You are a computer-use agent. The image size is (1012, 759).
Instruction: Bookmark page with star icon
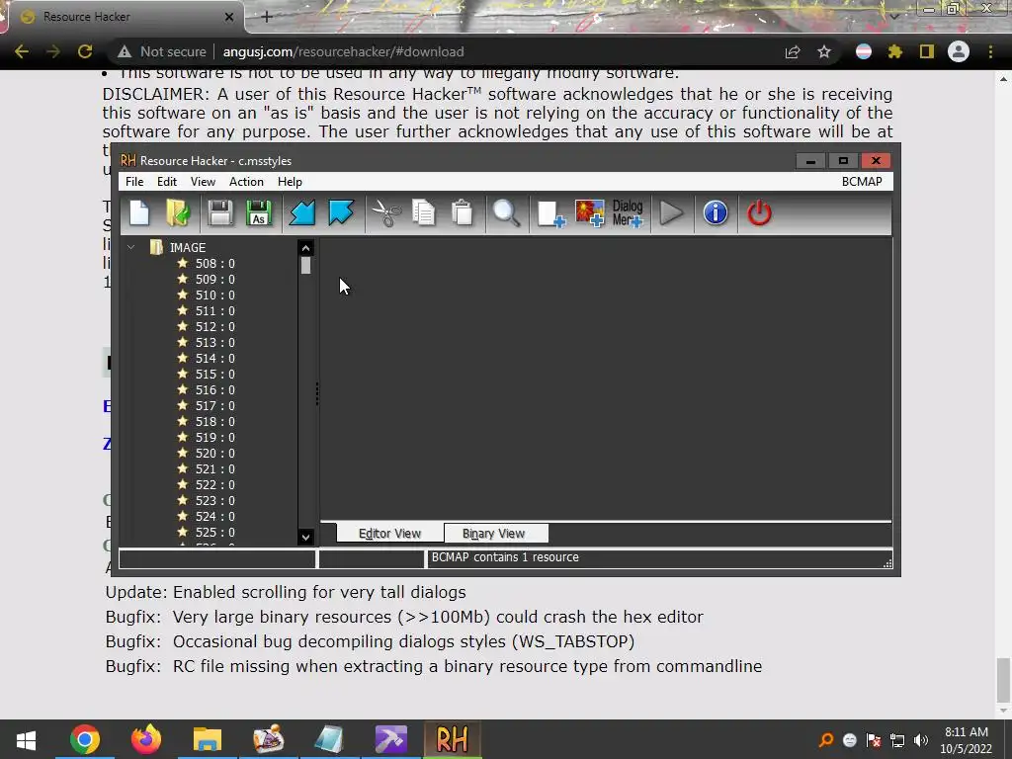point(824,51)
